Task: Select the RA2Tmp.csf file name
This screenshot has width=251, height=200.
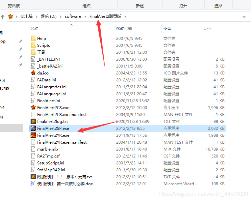Action: [48, 156]
